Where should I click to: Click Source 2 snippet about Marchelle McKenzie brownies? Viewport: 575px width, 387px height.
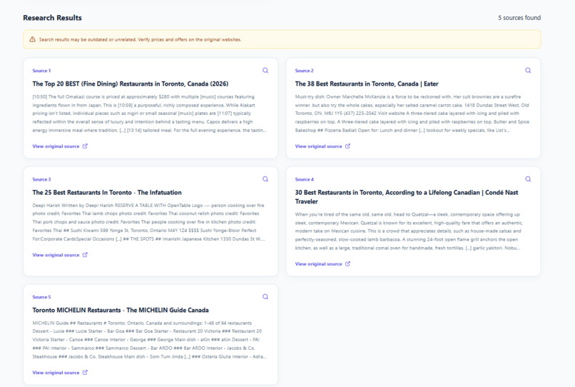(412, 114)
